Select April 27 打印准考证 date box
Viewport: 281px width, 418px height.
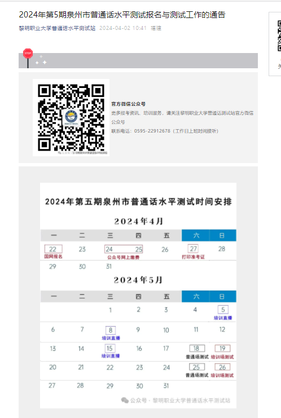tap(194, 249)
